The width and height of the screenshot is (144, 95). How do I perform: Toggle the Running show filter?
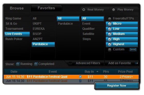point(18,64)
